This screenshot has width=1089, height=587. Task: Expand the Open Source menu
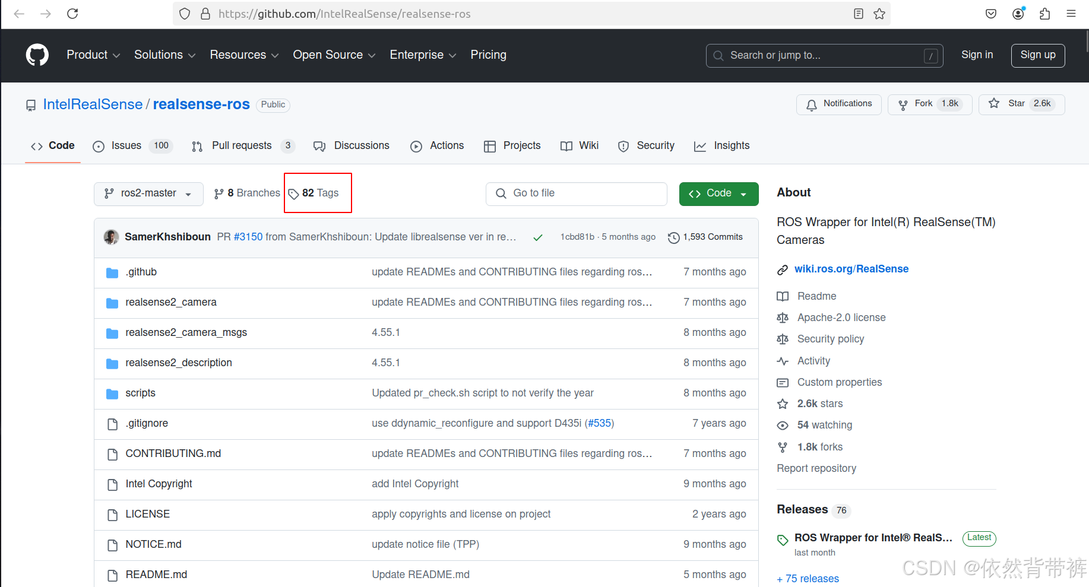coord(334,55)
